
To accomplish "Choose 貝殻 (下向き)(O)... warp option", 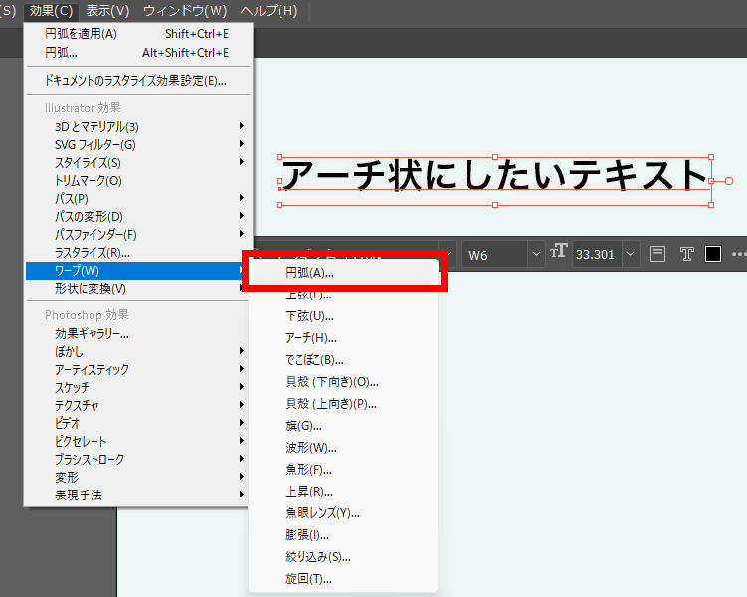I will pos(343,382).
